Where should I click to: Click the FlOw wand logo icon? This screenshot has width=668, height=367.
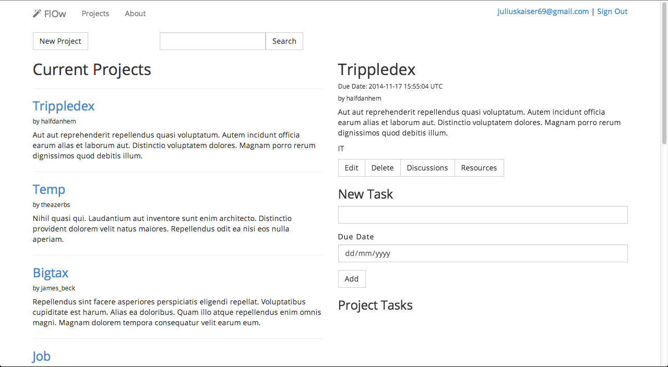pyautogui.click(x=37, y=14)
